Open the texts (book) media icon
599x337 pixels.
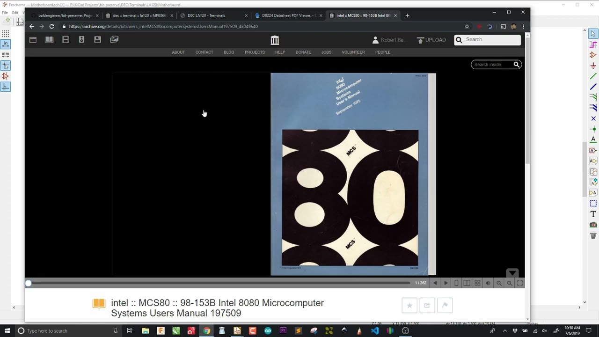(49, 40)
